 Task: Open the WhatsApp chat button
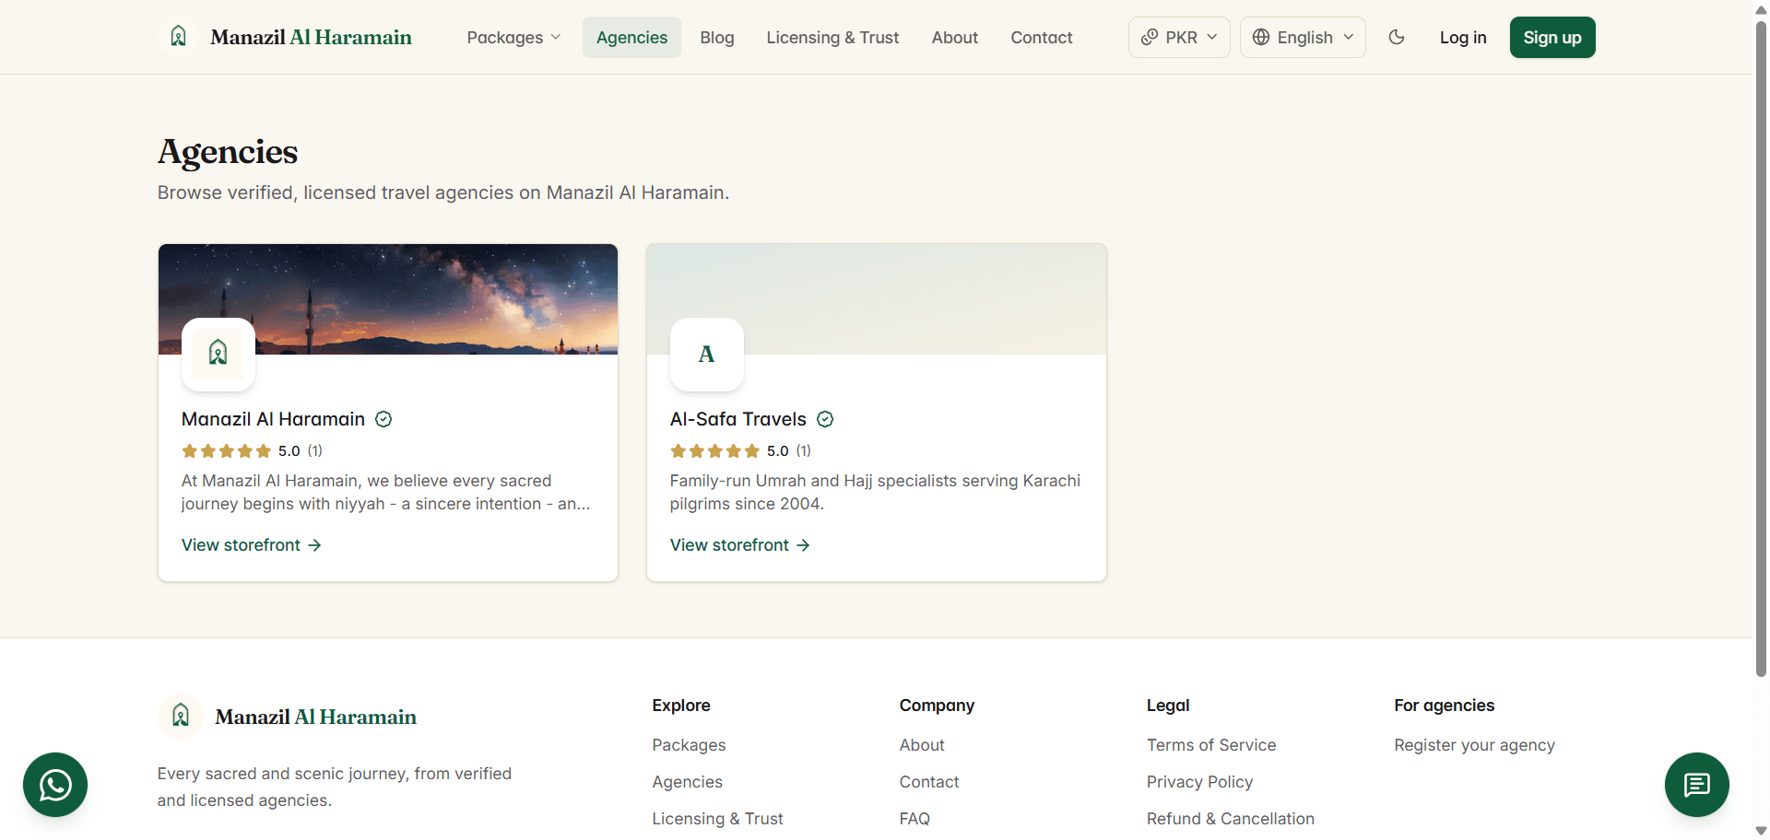[x=55, y=785]
